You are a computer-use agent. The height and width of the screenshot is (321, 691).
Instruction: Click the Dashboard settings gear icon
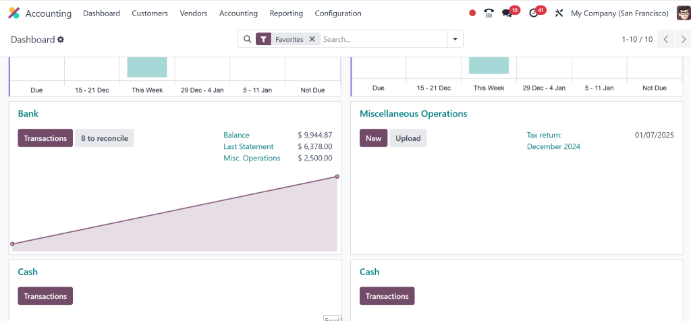61,40
